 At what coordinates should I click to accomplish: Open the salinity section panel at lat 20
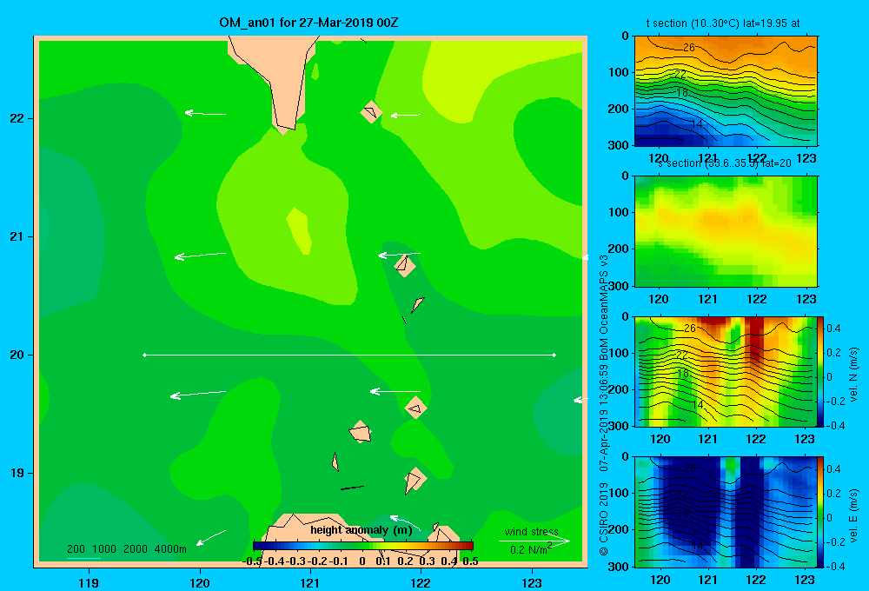click(726, 231)
